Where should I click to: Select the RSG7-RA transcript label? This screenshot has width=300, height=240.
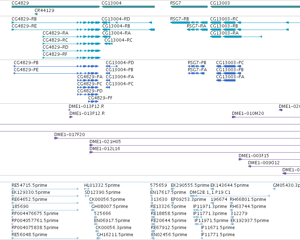click(196, 26)
